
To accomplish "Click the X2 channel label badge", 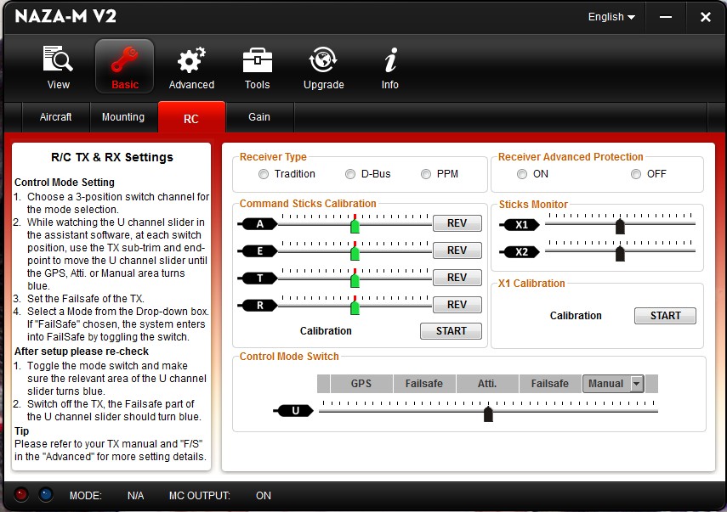I will [x=520, y=252].
